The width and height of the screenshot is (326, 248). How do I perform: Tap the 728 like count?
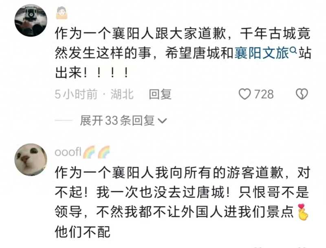pos(264,94)
